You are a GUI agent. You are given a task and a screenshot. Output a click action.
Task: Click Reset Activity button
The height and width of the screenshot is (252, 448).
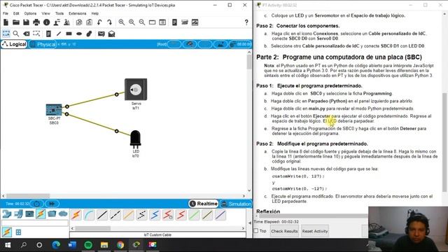(315, 231)
